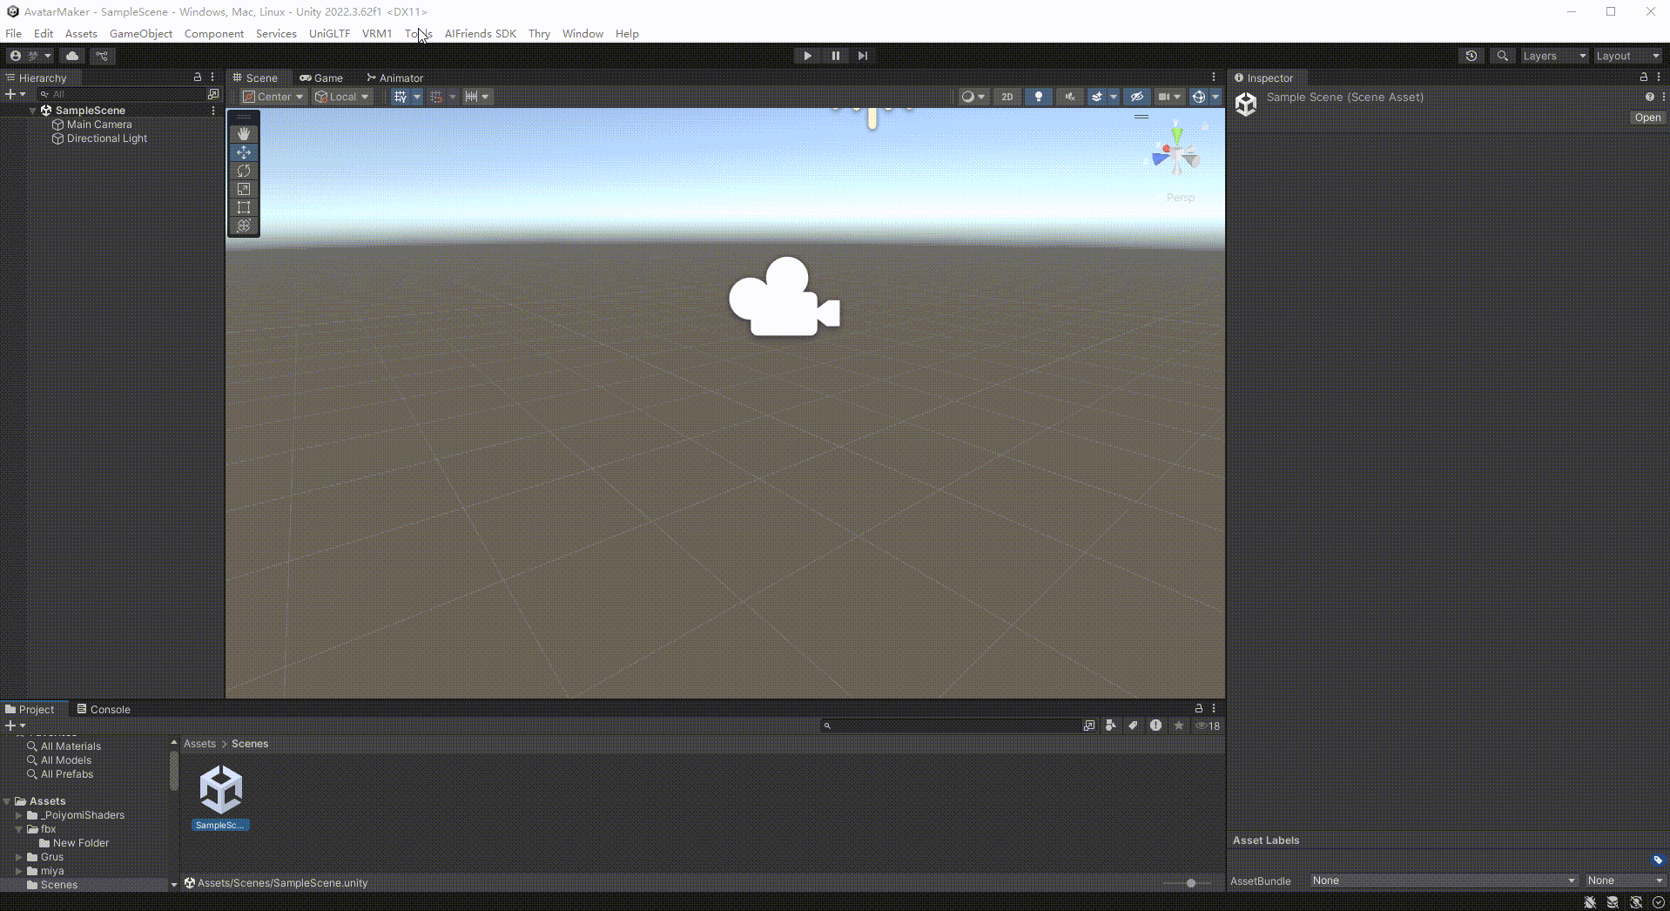Open the cloud services icon
The width and height of the screenshot is (1670, 911).
(72, 56)
